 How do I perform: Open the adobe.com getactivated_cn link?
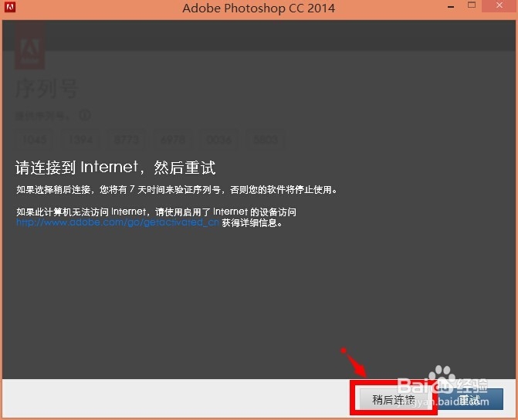117,222
